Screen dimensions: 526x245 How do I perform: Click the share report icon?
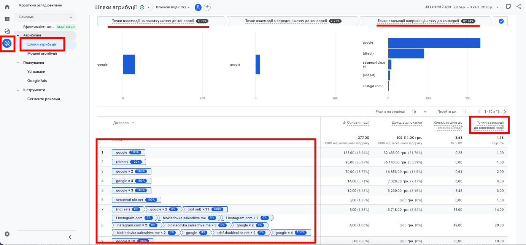pos(519,7)
